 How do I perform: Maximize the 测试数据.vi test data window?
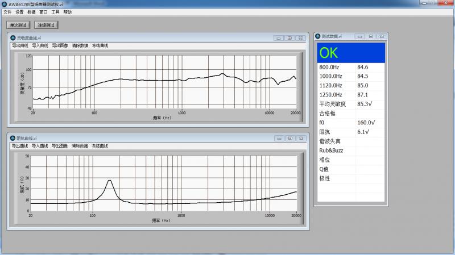370,36
